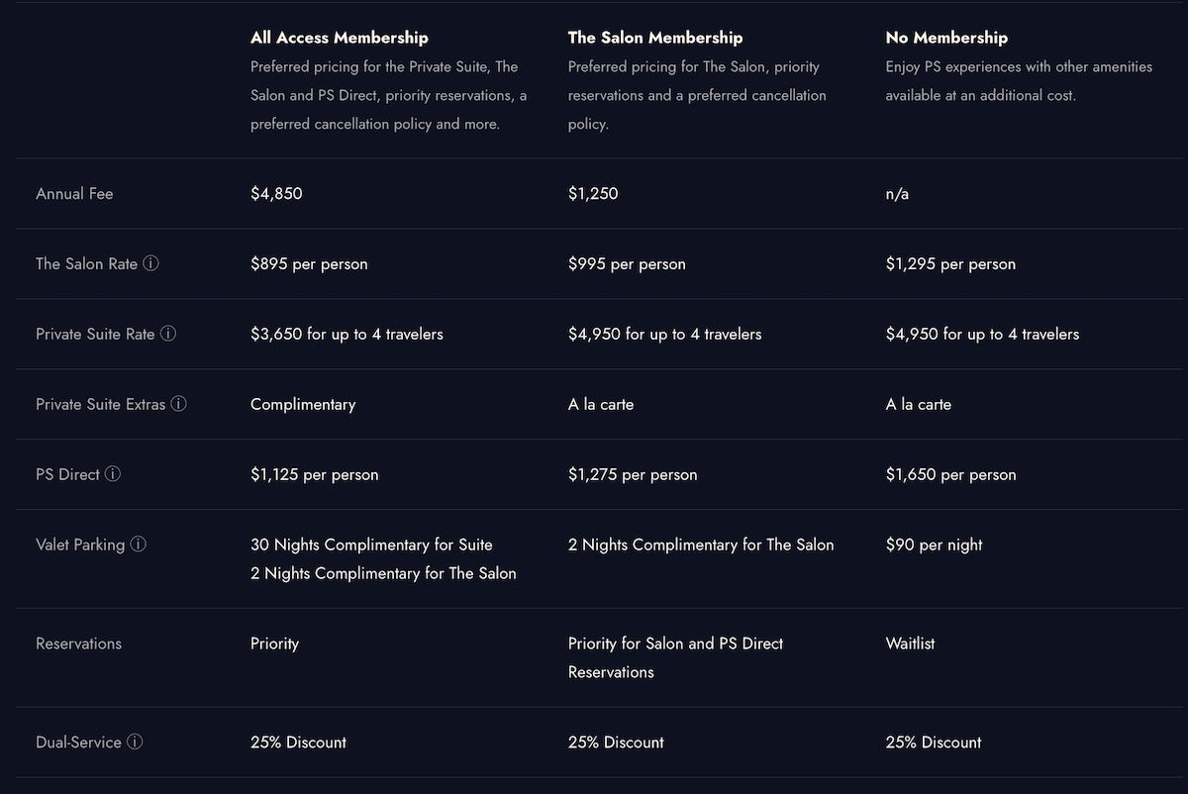Click the $1,650 per person PS Direct price
Viewport: 1188px width, 794px height.
[950, 475]
